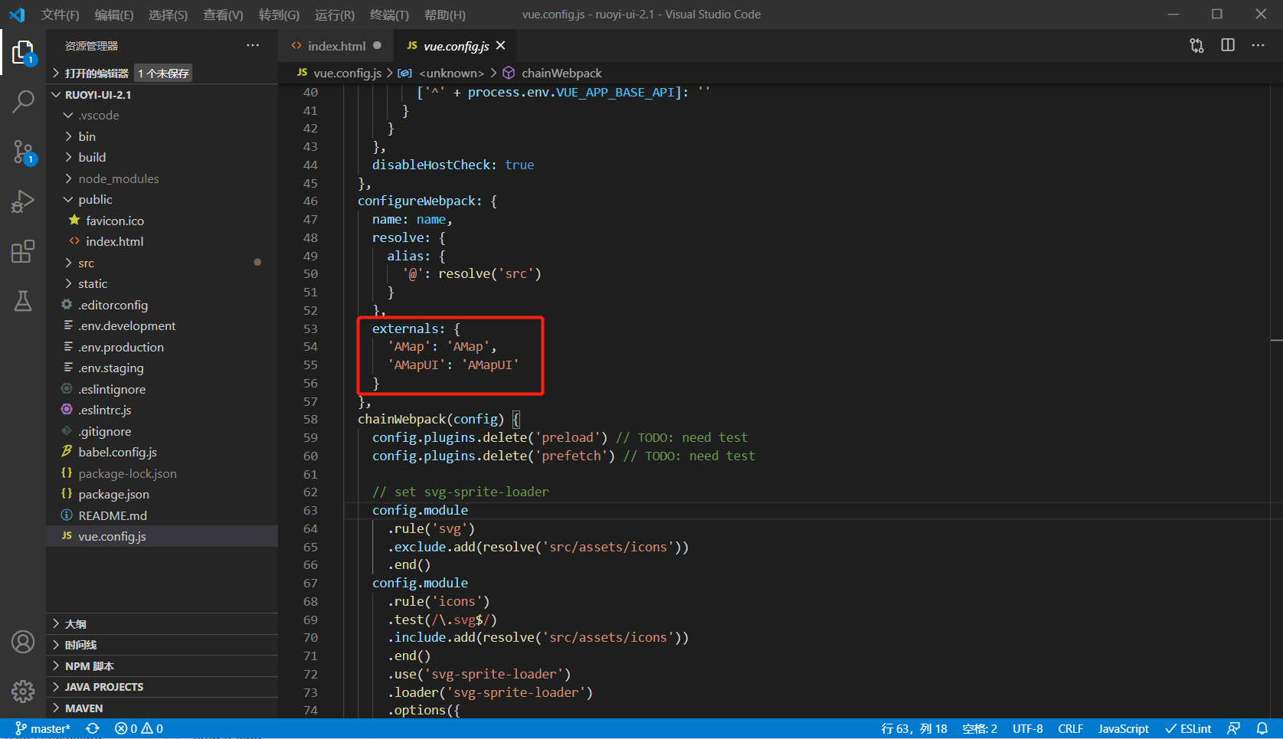This screenshot has height=739, width=1283.
Task: Open editor more actions ellipsis
Action: point(1258,46)
